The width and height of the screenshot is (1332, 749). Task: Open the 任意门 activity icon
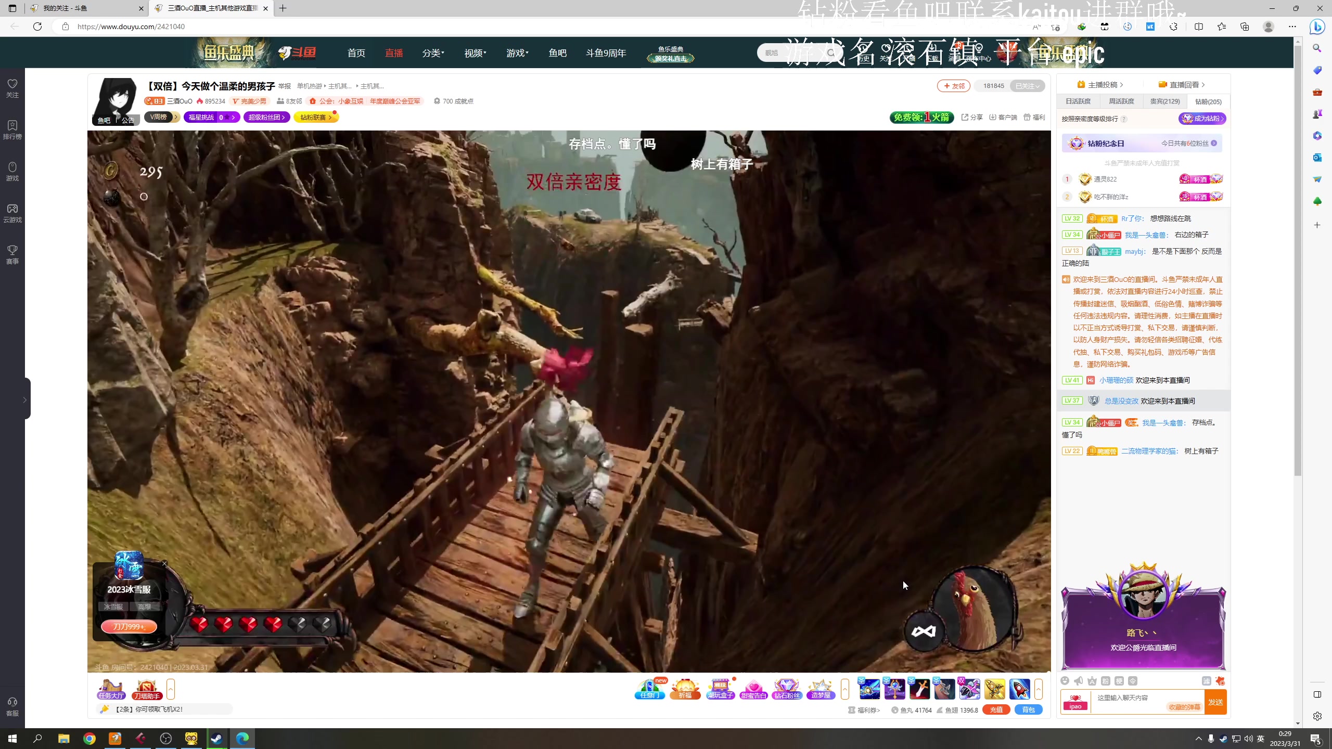[650, 689]
